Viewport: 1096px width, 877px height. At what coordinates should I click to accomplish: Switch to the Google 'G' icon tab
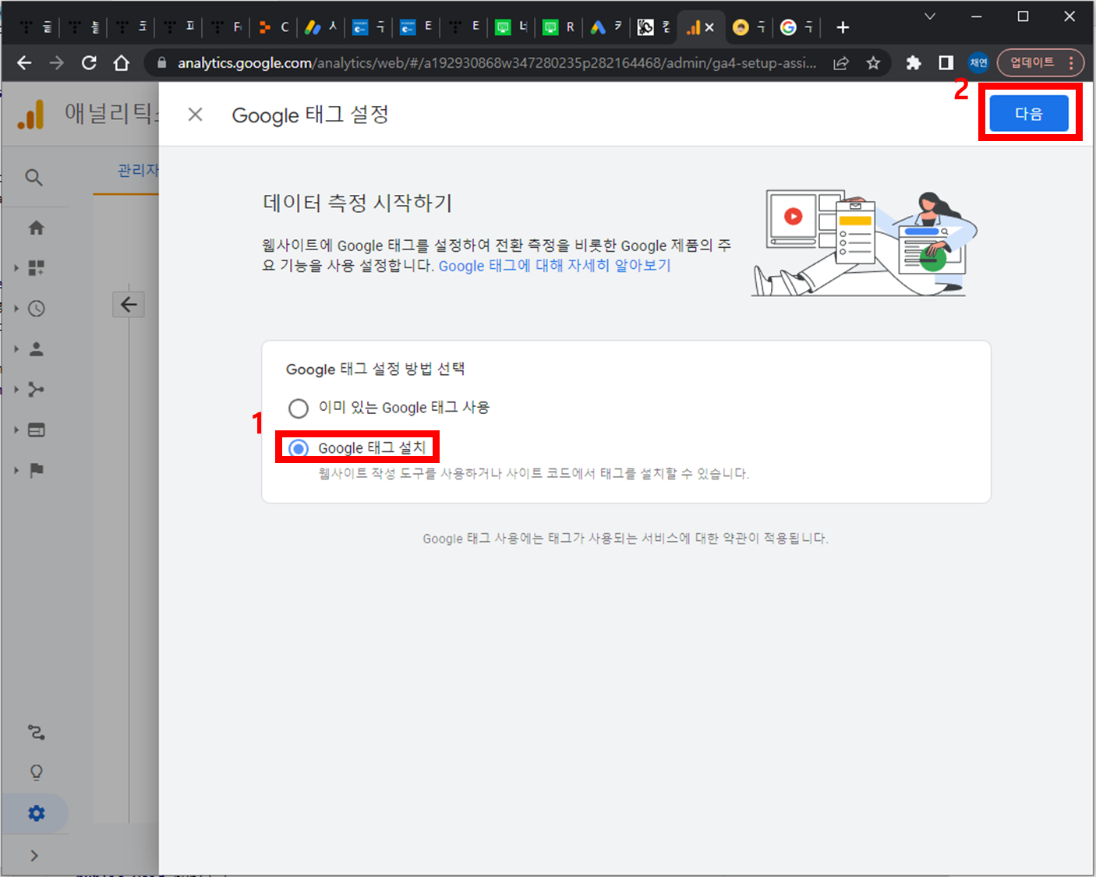tap(797, 27)
